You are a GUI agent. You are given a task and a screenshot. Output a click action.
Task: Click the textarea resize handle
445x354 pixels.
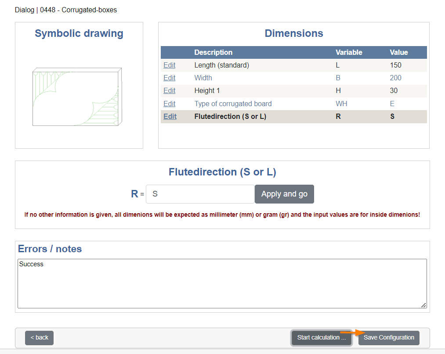click(423, 305)
